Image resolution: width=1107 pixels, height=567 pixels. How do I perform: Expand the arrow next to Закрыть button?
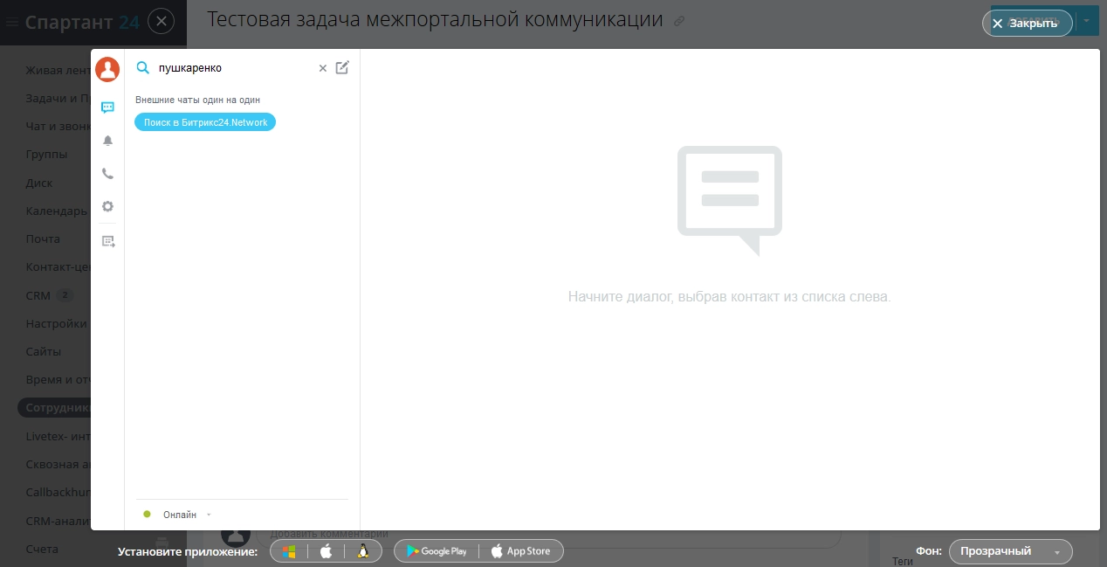coord(1085,19)
